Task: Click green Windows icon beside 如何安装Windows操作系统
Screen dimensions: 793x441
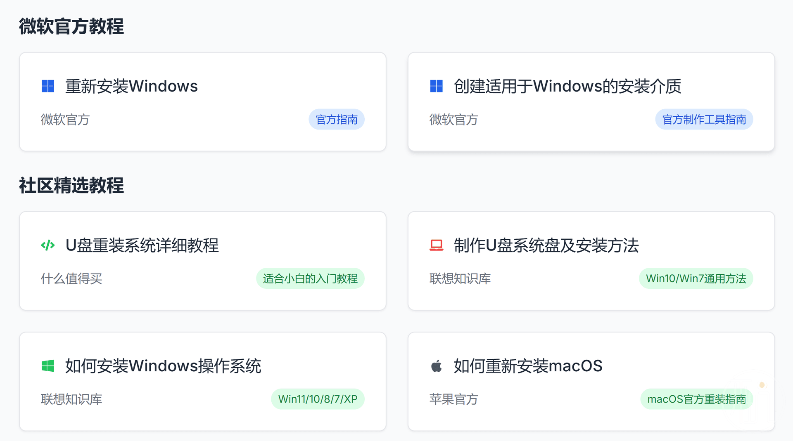Action: click(48, 366)
